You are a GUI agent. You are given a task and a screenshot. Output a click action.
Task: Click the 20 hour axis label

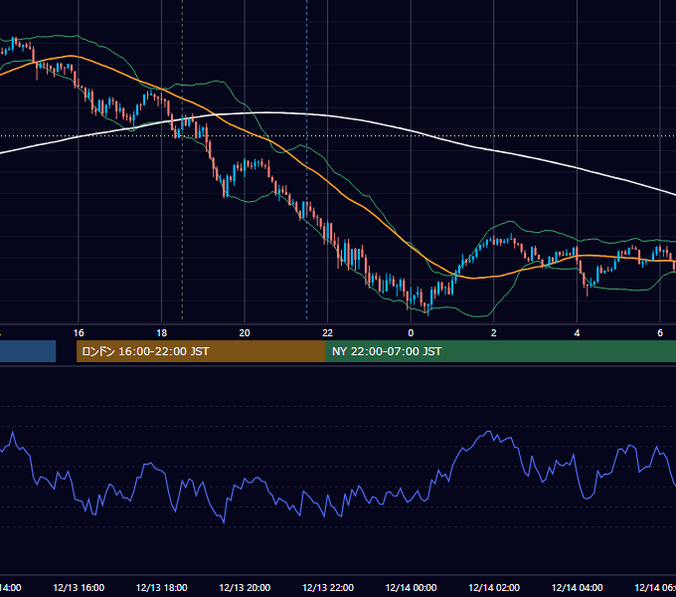245,333
